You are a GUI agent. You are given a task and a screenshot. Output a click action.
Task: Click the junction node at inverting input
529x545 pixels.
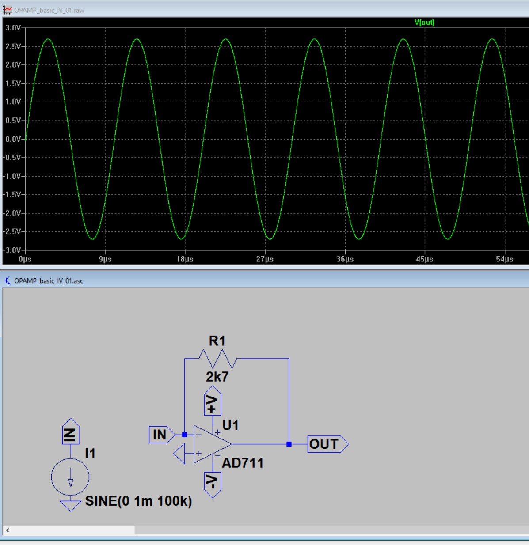[x=184, y=435]
